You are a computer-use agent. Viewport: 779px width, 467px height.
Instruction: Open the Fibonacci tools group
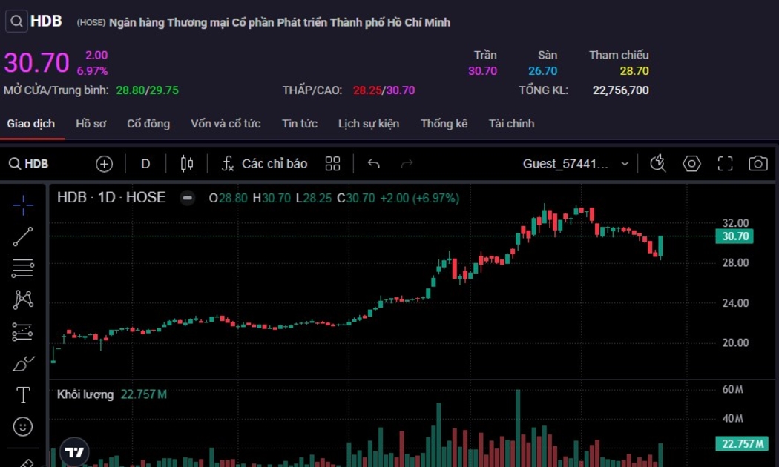23,268
